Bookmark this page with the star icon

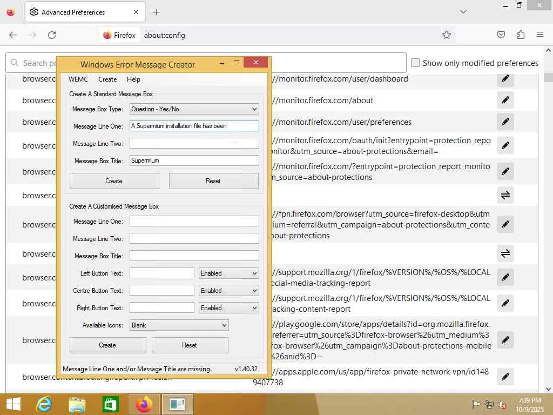click(x=447, y=35)
